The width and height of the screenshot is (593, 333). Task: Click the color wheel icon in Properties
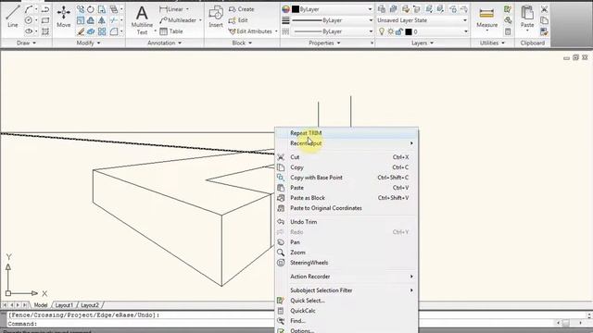[x=286, y=9]
